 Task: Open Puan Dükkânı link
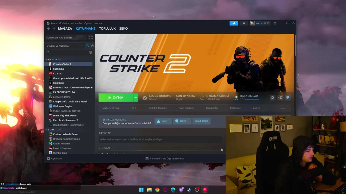(x=186, y=108)
